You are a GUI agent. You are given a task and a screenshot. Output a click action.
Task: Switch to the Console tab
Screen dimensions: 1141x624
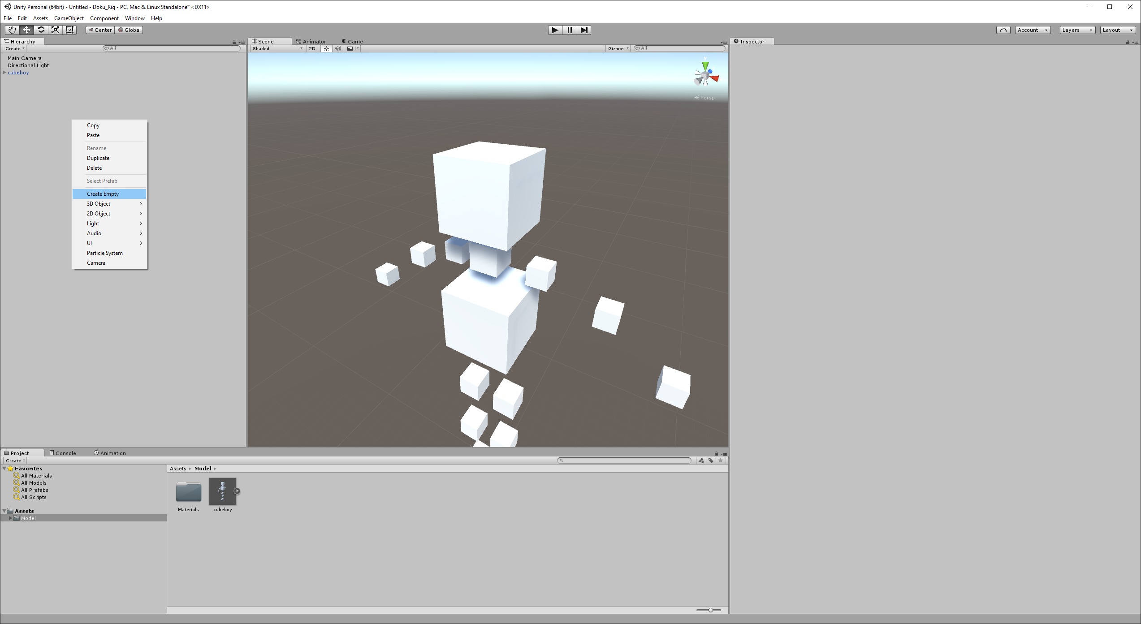tap(63, 453)
